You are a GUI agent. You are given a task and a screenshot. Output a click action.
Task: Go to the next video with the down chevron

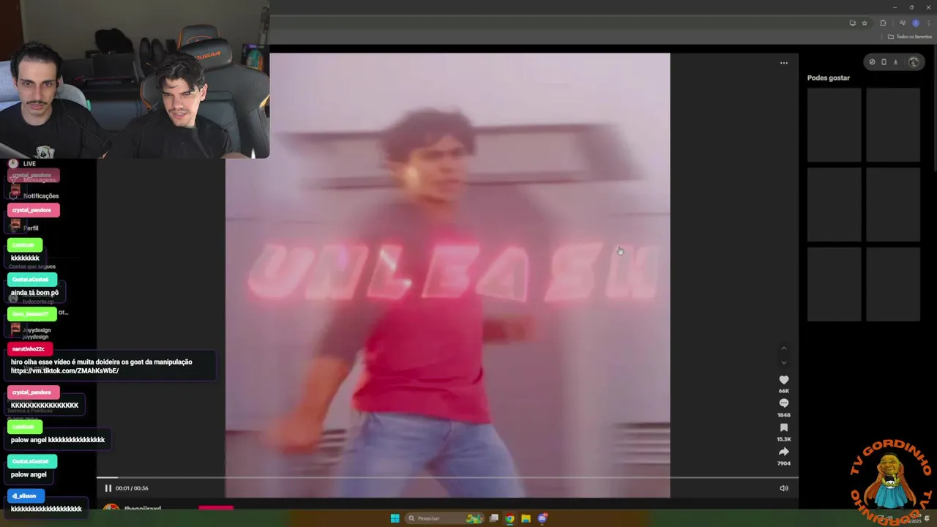(783, 362)
